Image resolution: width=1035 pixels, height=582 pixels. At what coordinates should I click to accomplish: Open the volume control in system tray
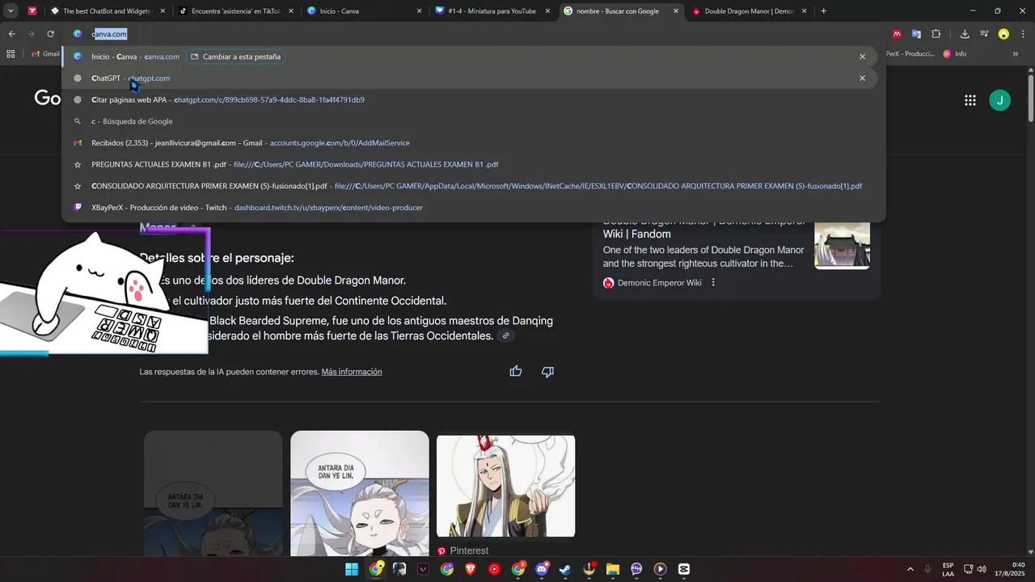point(982,569)
